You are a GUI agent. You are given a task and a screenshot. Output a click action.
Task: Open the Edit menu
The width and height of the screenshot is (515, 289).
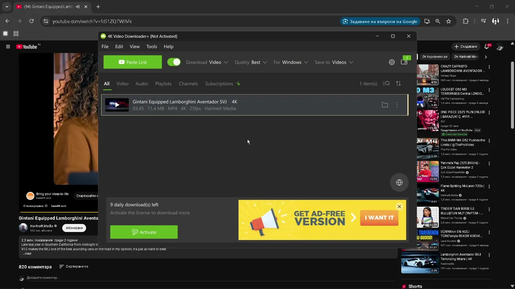point(119,47)
